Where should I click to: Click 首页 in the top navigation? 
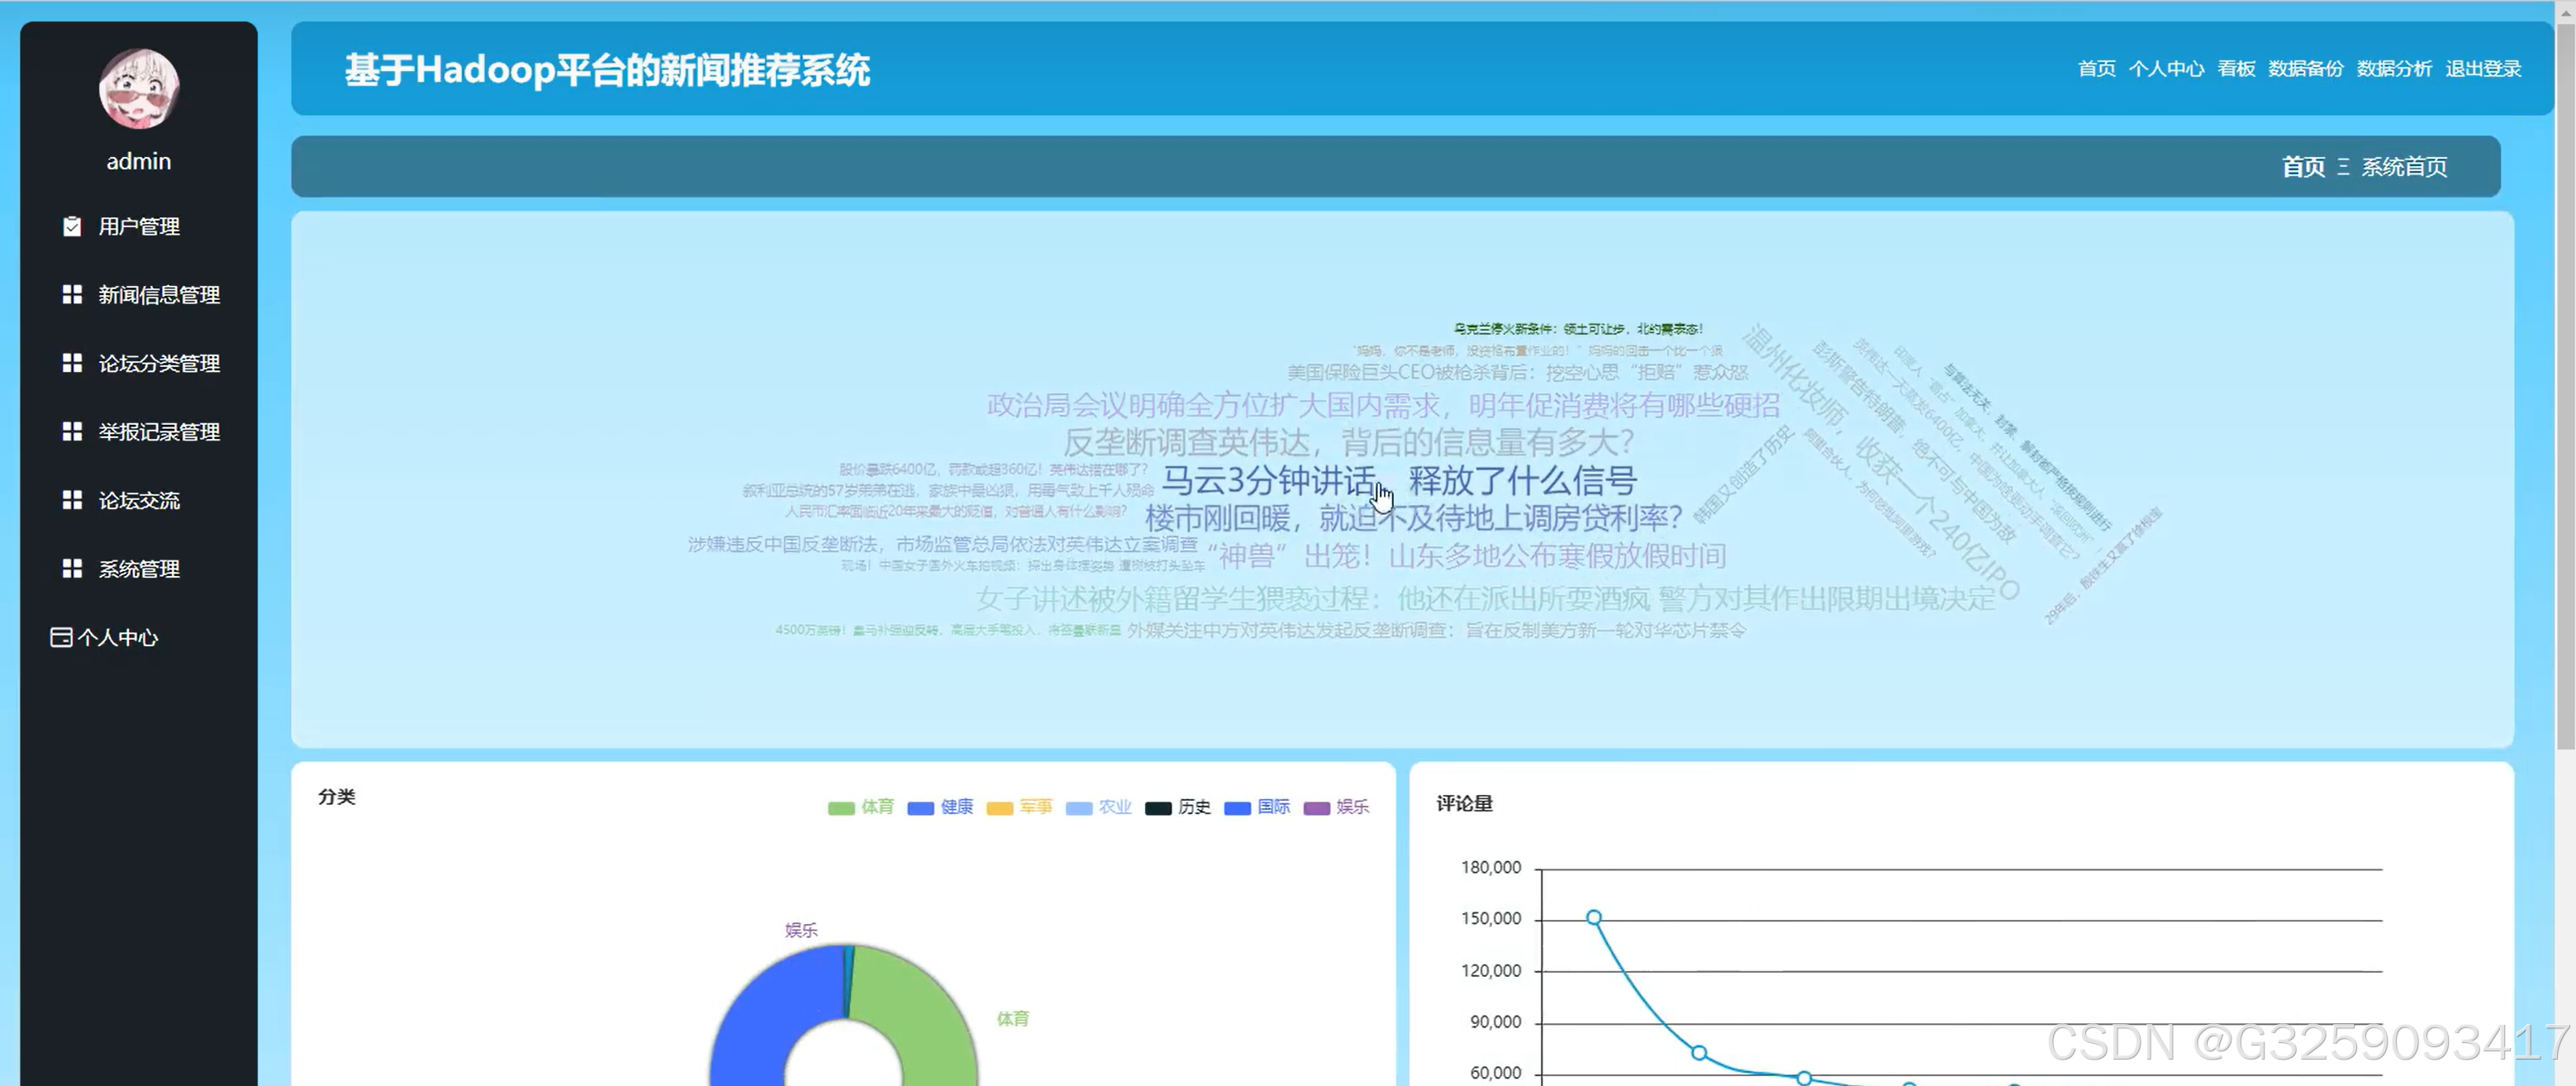point(2096,69)
